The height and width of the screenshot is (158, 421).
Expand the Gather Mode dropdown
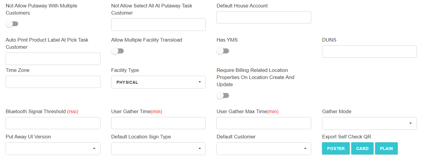369,123
